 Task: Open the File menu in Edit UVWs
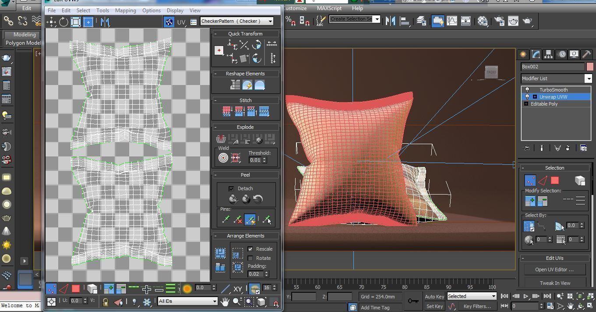pos(51,11)
